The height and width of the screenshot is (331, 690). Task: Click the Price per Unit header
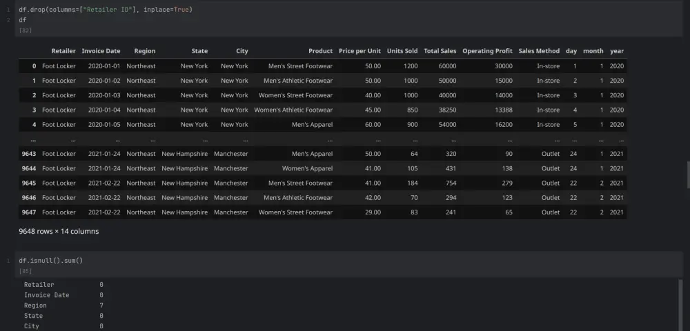click(359, 51)
